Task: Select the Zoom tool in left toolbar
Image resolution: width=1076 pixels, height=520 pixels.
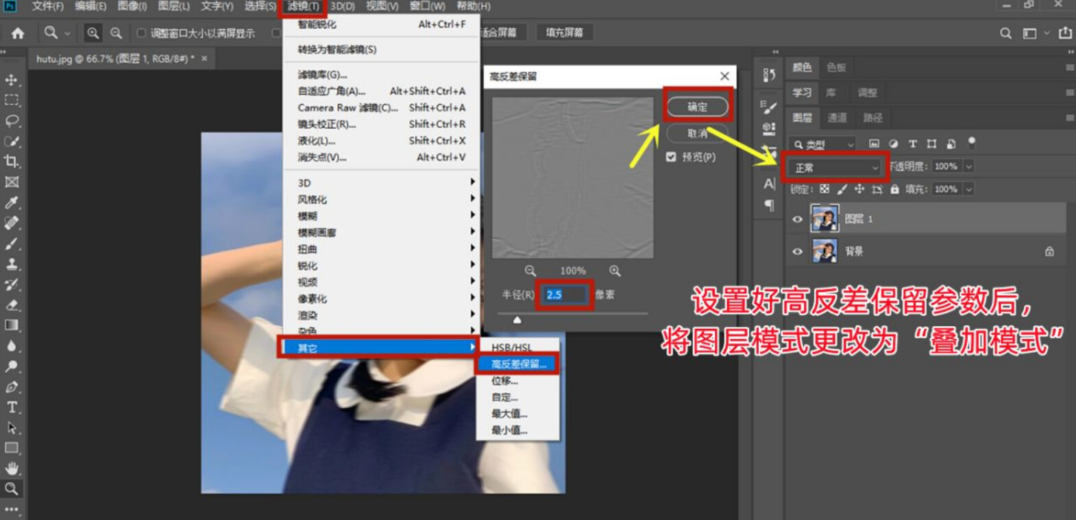Action: [x=12, y=488]
